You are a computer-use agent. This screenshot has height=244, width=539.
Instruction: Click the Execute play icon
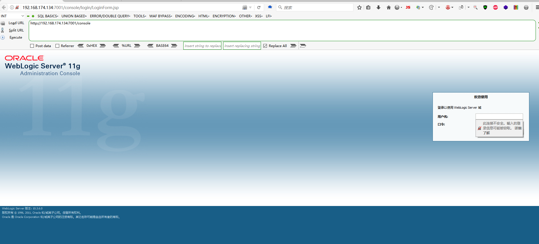pos(3,37)
